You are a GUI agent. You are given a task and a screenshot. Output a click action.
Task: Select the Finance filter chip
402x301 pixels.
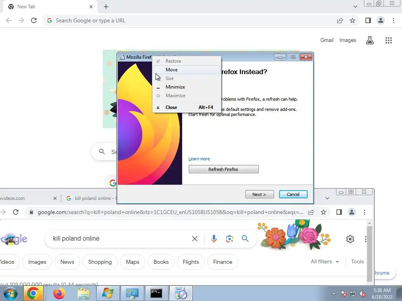click(x=223, y=262)
